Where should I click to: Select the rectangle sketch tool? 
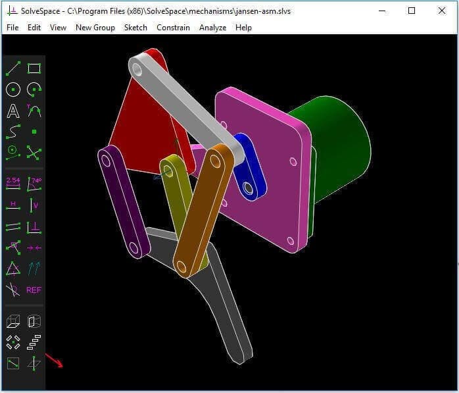point(34,68)
